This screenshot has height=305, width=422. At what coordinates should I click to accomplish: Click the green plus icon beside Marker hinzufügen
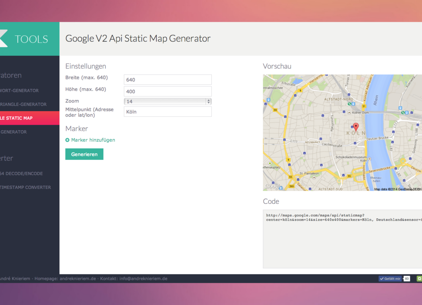click(x=67, y=140)
